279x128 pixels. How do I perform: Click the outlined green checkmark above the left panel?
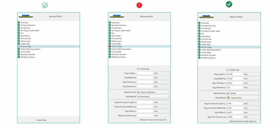pyautogui.click(x=45, y=5)
